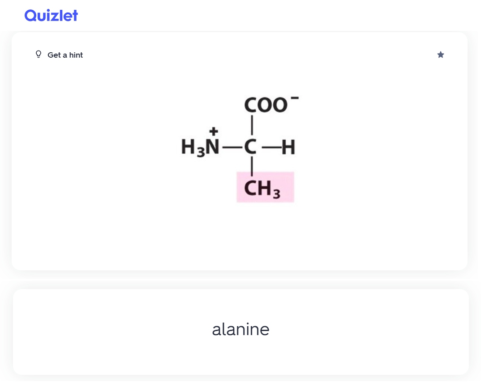Click the COO- label in the diagram

click(267, 105)
